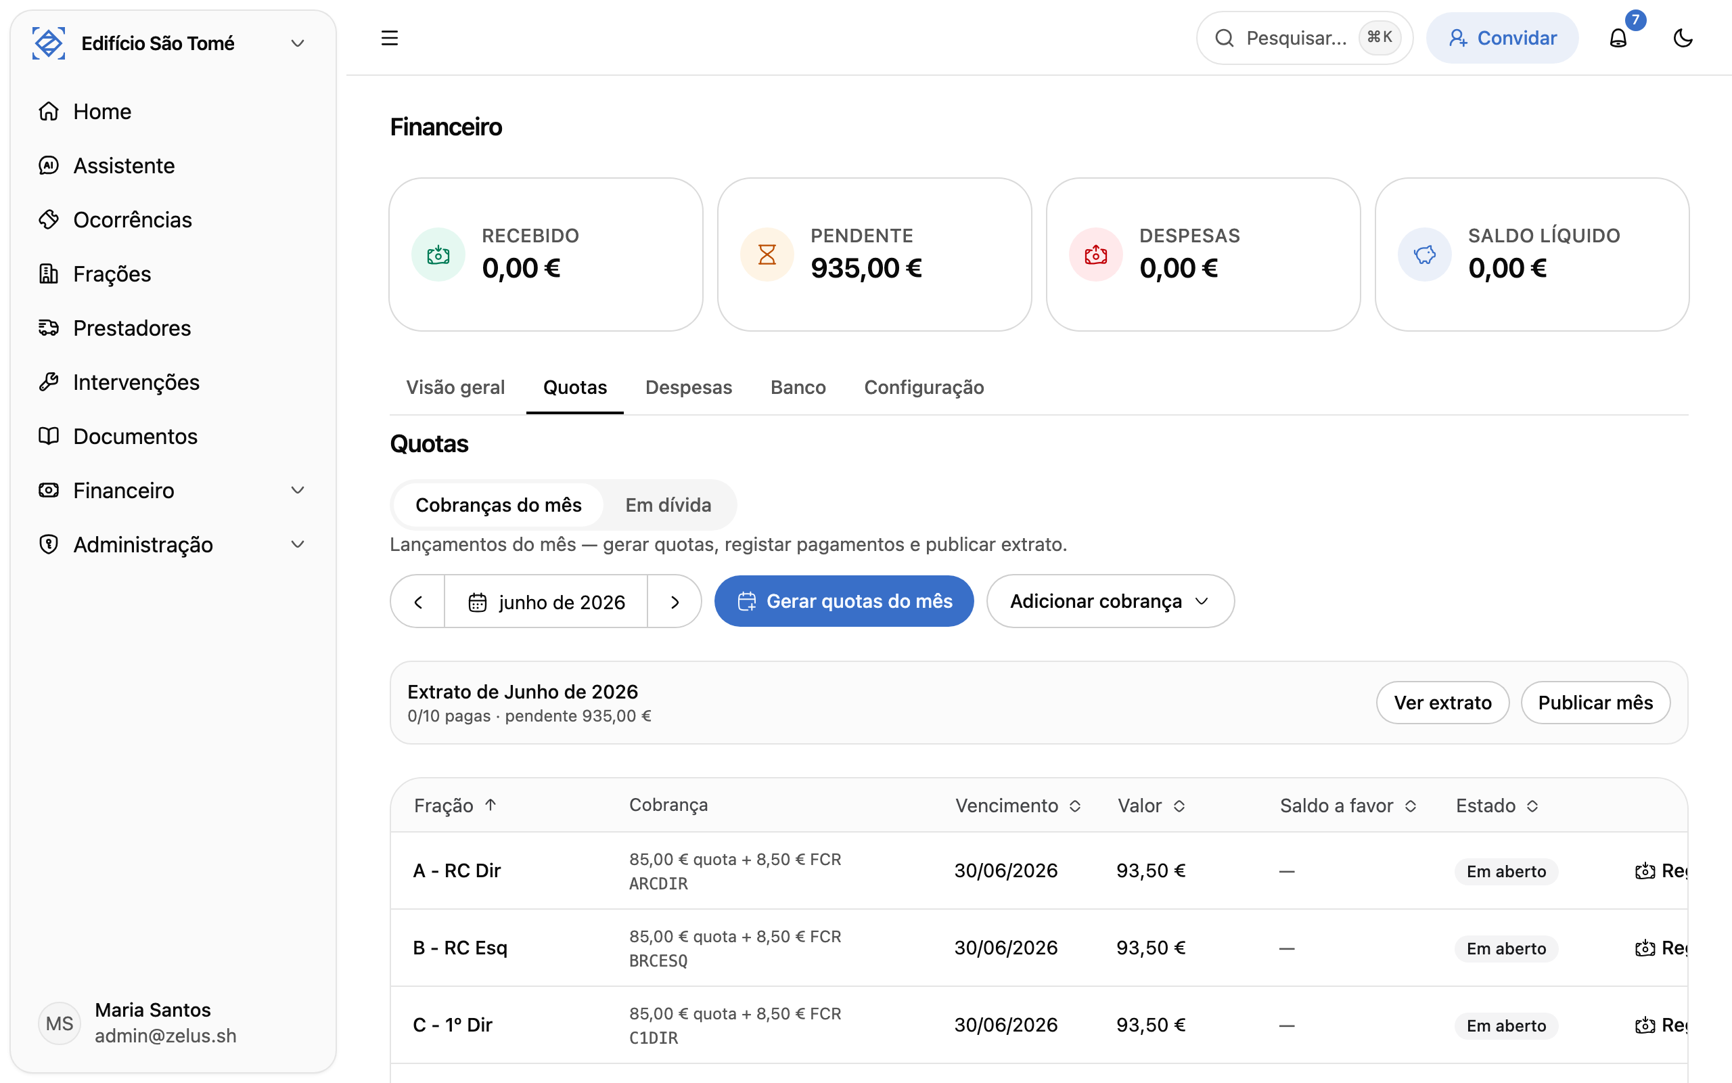The height and width of the screenshot is (1083, 1732).
Task: Sort table by Vencimento column
Action: click(1018, 805)
